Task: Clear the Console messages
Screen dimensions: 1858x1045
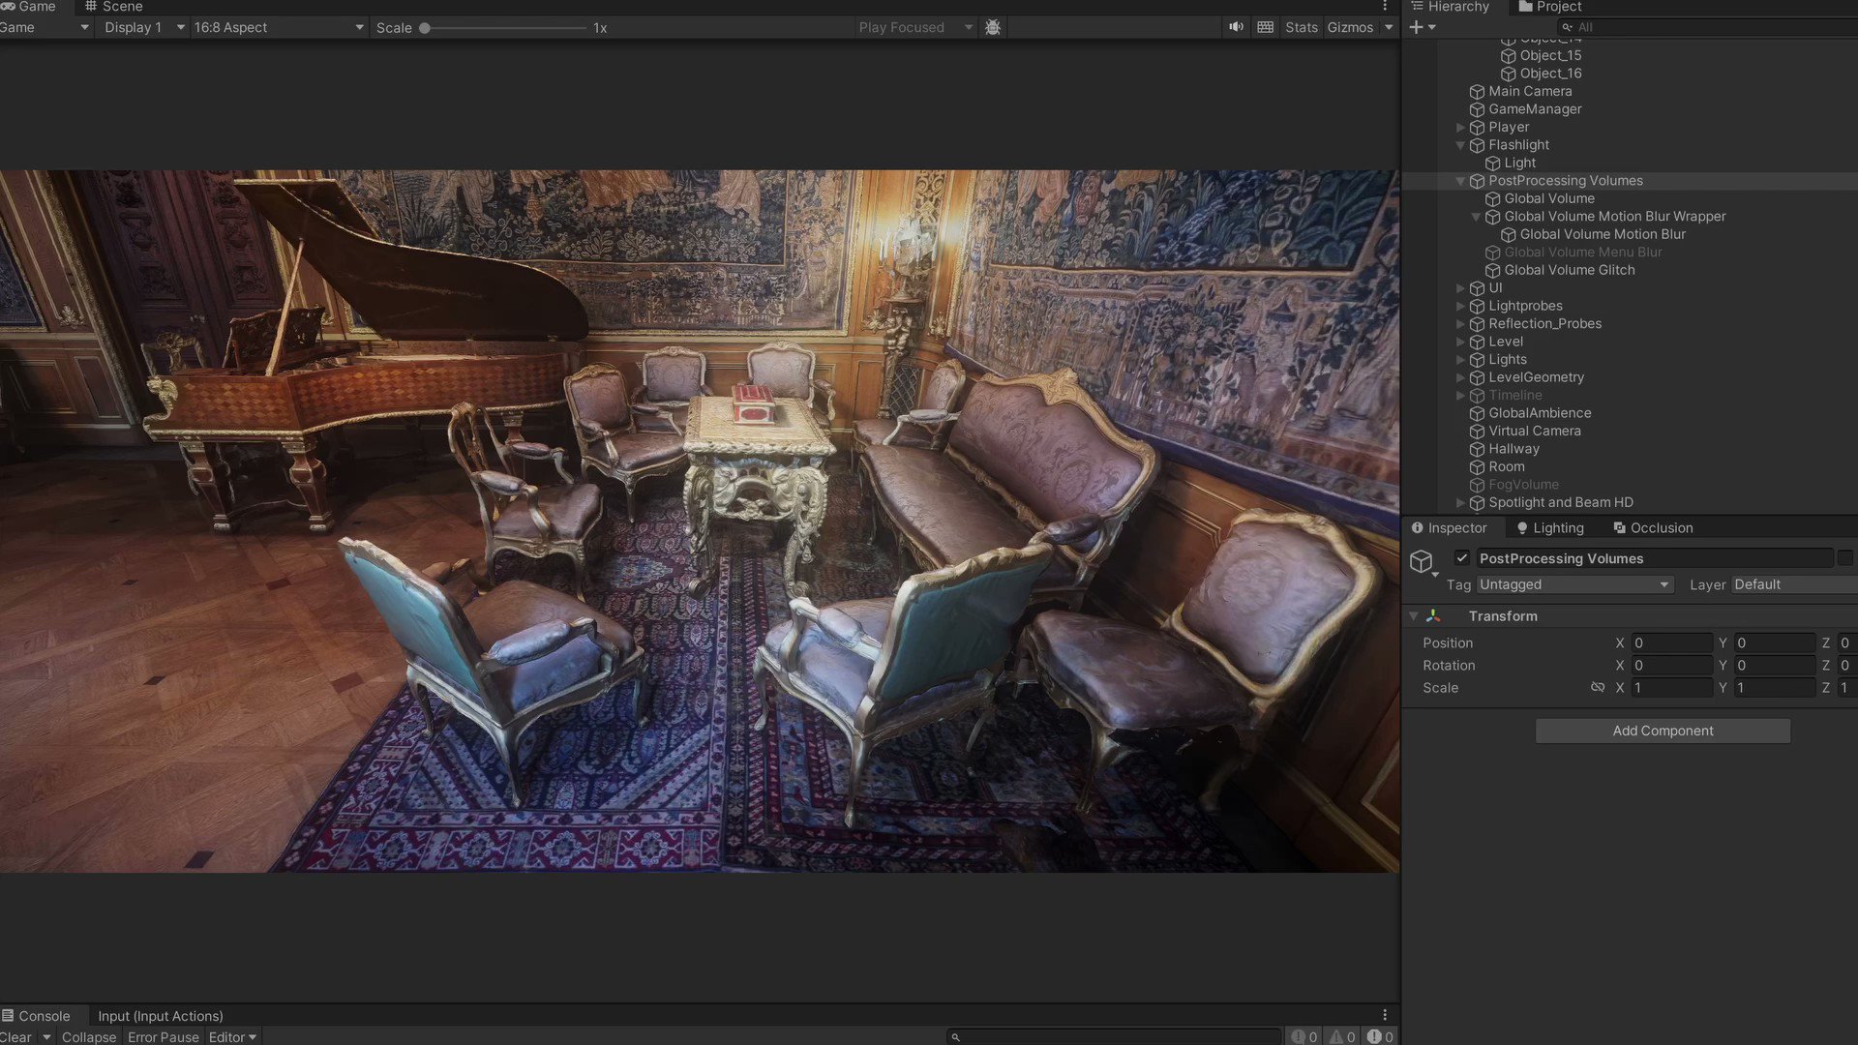Action: (15, 1036)
